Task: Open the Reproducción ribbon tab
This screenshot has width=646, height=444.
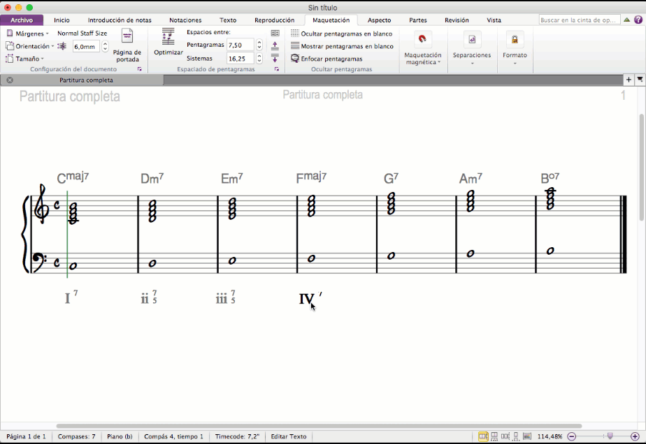Action: [x=274, y=20]
